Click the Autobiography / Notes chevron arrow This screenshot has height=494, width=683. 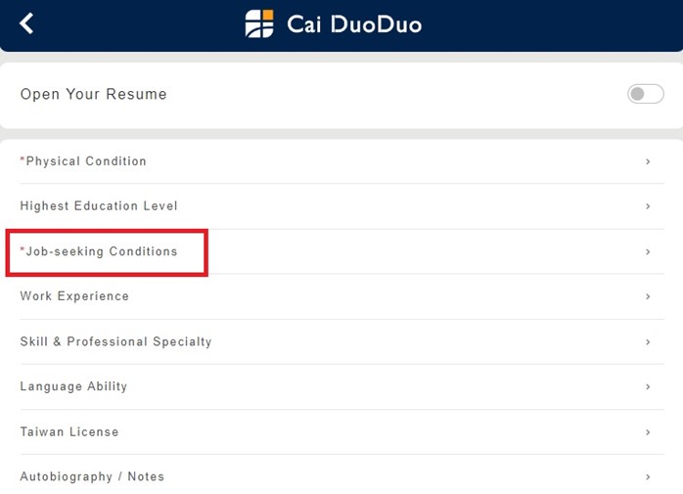(648, 477)
